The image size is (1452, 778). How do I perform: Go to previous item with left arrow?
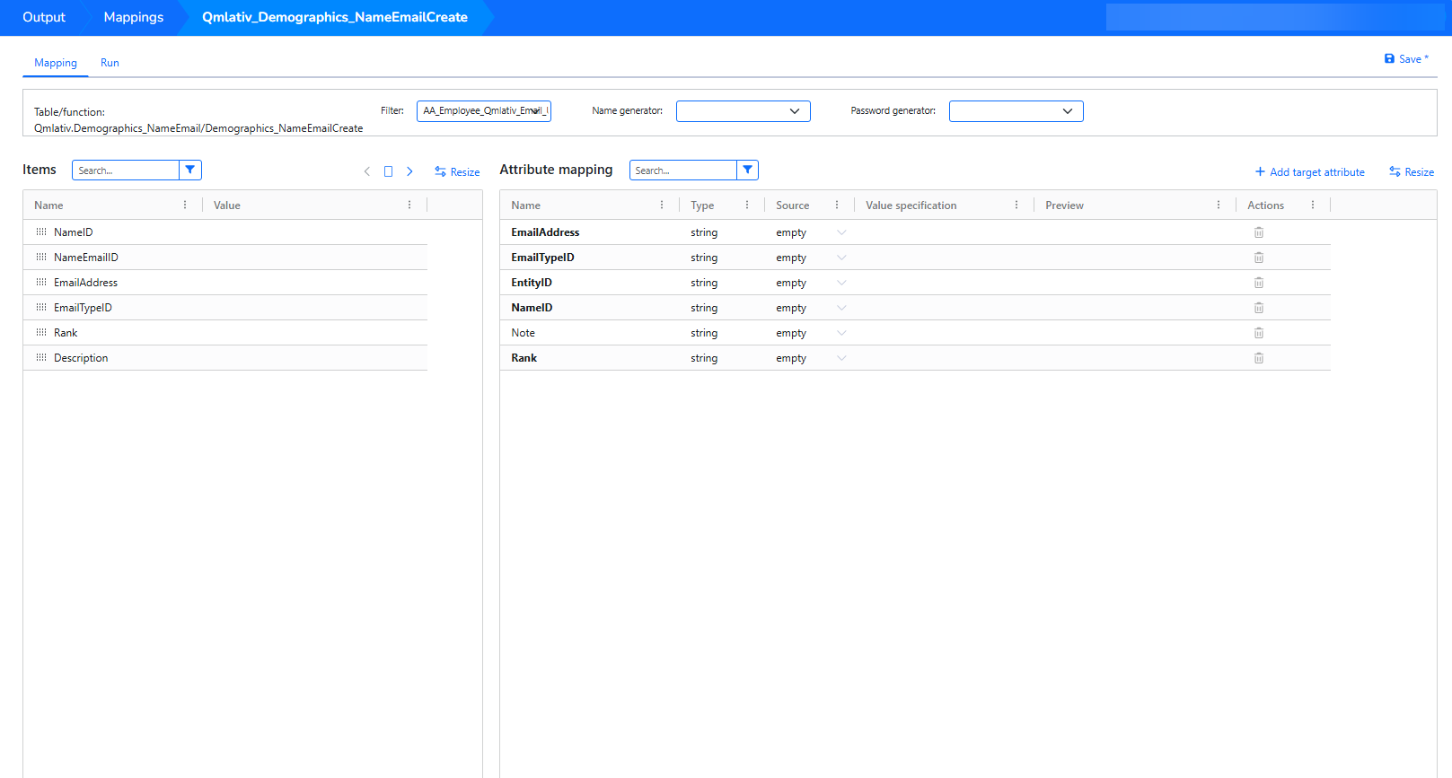366,171
